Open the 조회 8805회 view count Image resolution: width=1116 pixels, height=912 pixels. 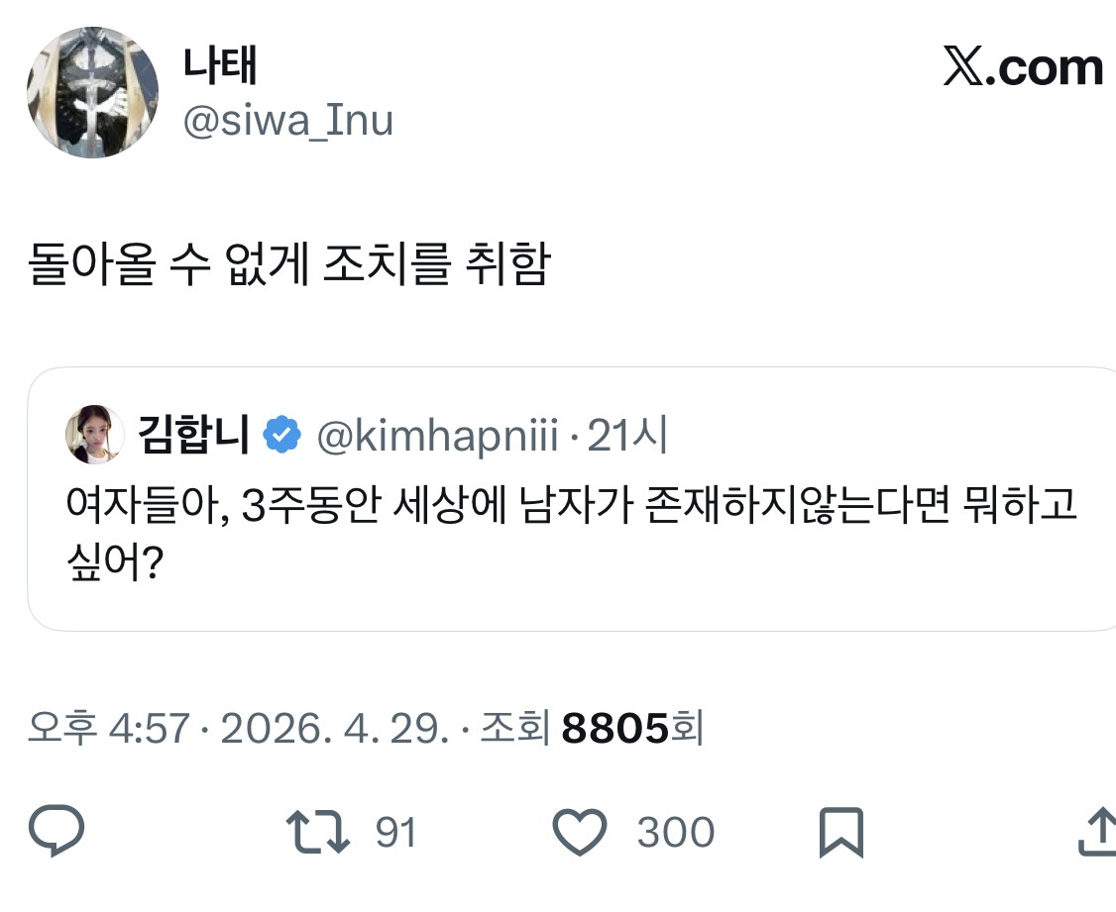tap(592, 728)
